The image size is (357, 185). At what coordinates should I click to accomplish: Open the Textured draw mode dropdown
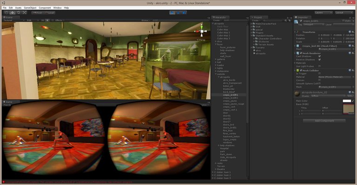click(x=13, y=20)
